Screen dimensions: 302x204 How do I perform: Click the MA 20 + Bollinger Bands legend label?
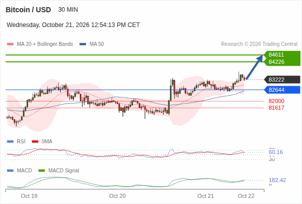pyautogui.click(x=45, y=44)
